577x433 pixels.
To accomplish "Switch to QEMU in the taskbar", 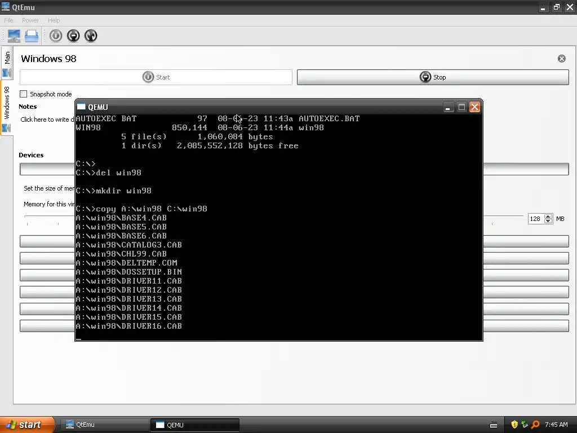I will pyautogui.click(x=195, y=425).
